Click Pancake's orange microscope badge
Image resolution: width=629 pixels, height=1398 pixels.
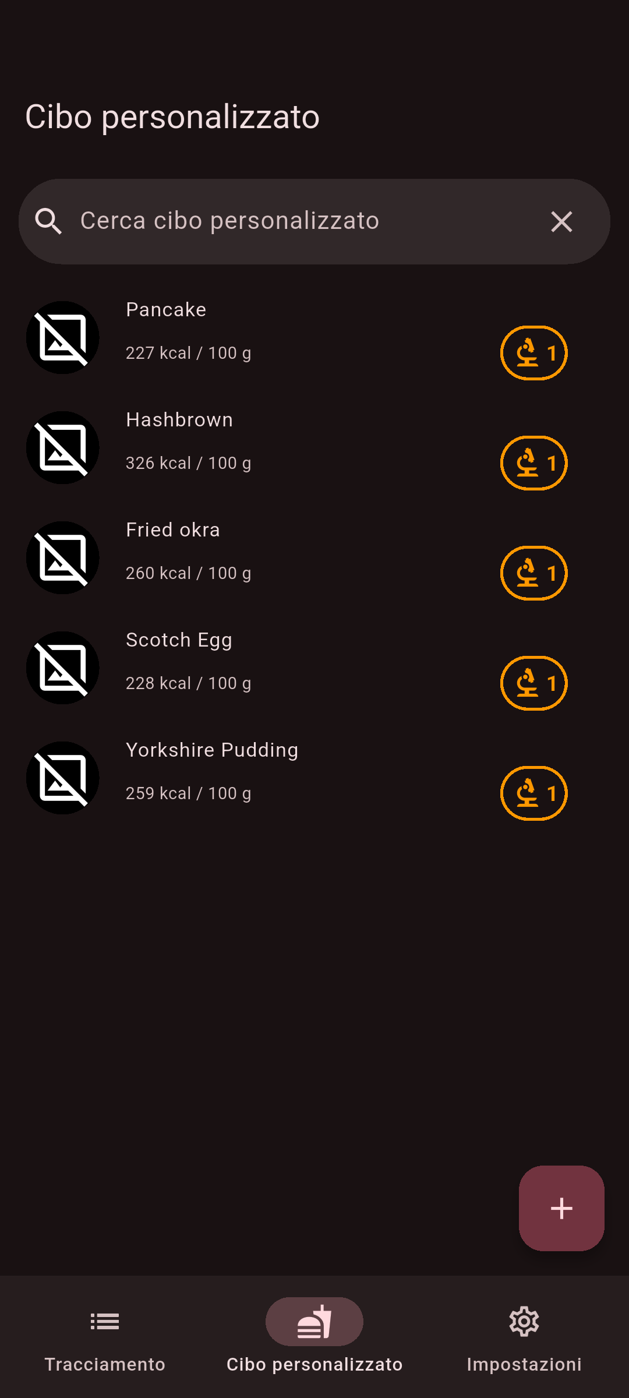533,353
